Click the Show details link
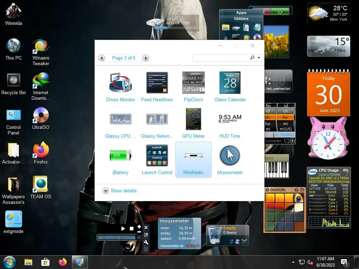 tap(124, 191)
